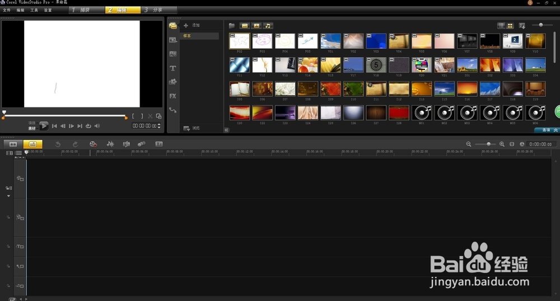Click enlarge preview window icon

point(158,116)
